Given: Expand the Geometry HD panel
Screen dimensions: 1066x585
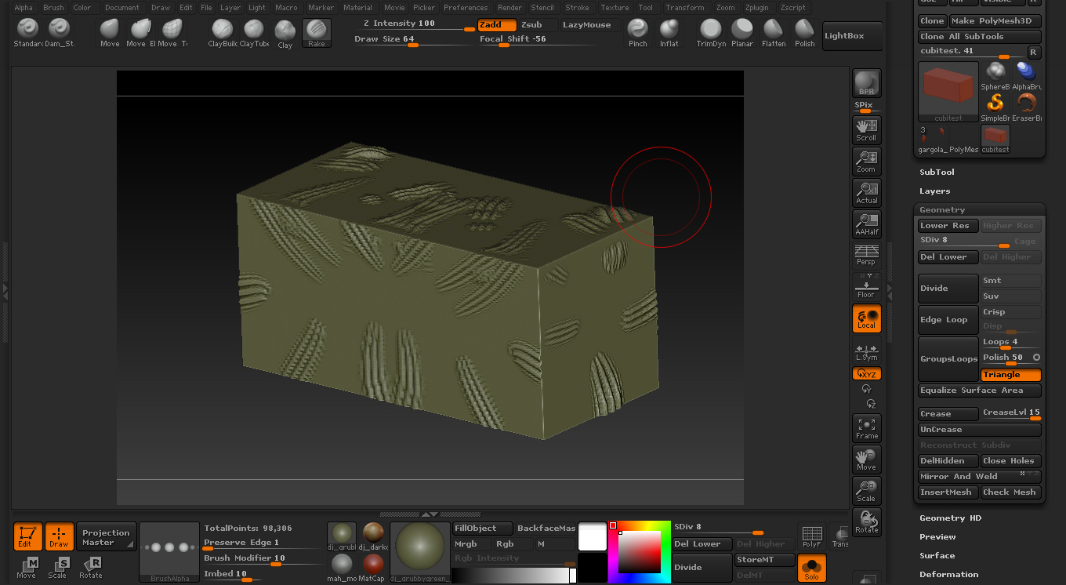Looking at the screenshot, I should pyautogui.click(x=952, y=518).
